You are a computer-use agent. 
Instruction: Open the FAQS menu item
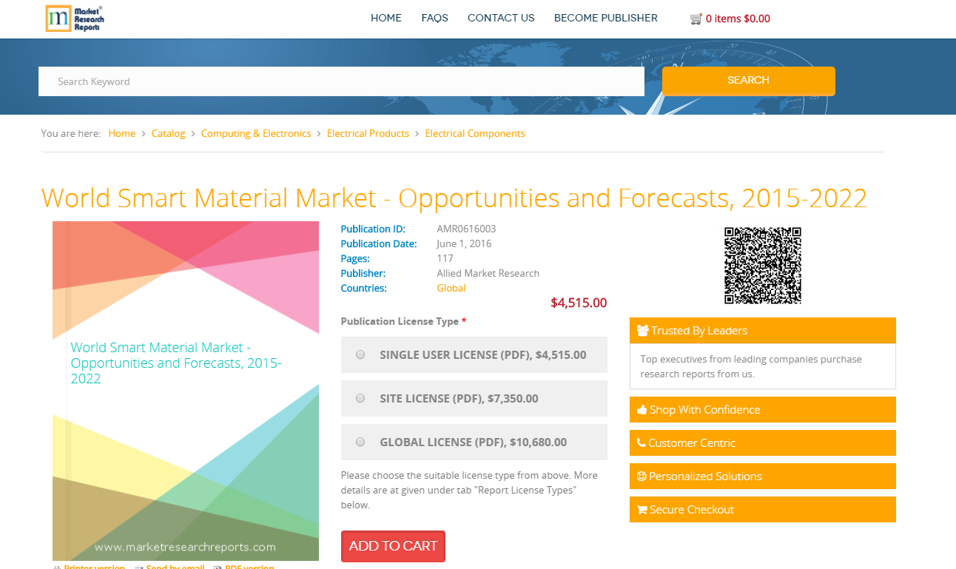435,18
